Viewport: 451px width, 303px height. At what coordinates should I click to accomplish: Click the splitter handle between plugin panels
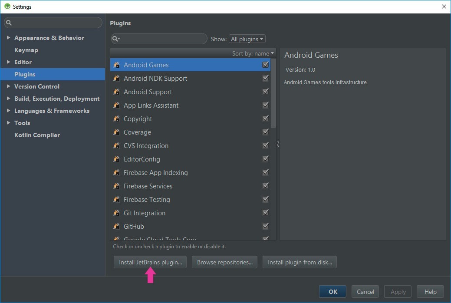pyautogui.click(x=278, y=144)
